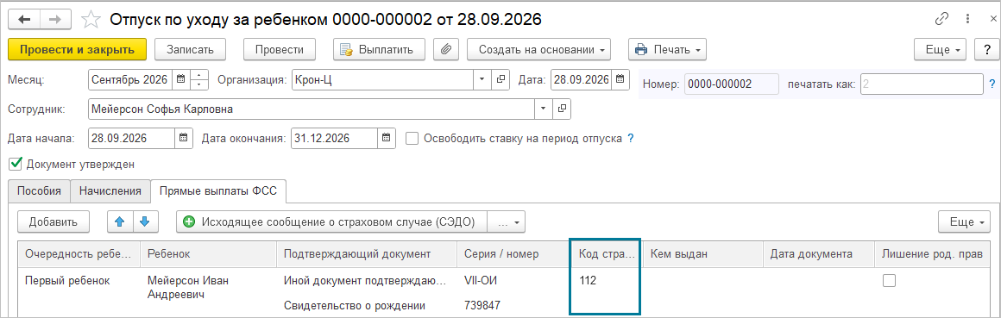Toggle Освободить ставку на период отпуска

412,138
